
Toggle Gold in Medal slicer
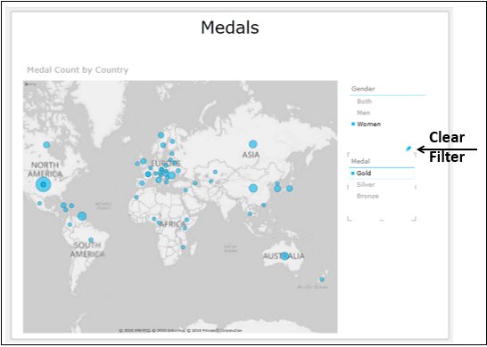382,173
